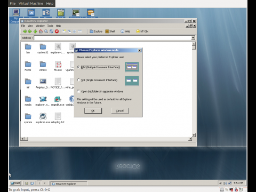
Task: Close the Choose Explorer window mode dialog
Action: [x=140, y=50]
